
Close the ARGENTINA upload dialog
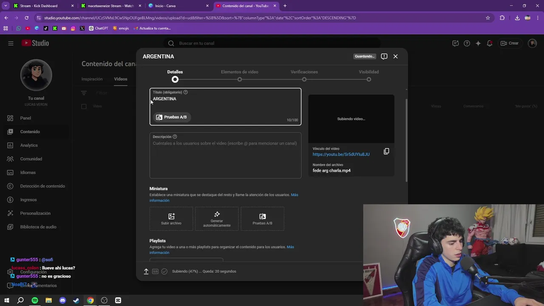click(395, 56)
